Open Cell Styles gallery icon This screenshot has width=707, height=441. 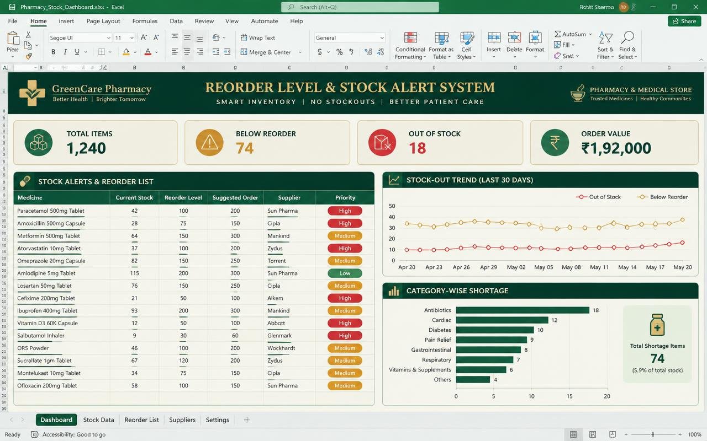click(467, 37)
